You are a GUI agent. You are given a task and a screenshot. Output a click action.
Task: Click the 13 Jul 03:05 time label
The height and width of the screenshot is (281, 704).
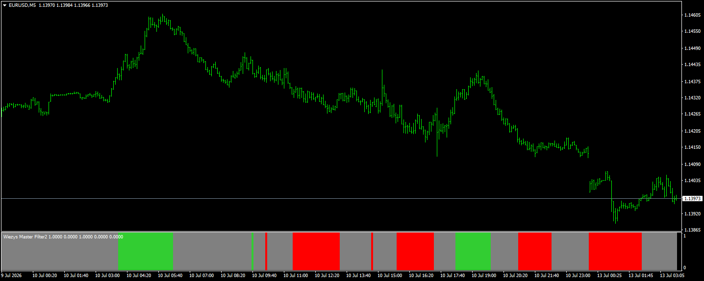672,276
